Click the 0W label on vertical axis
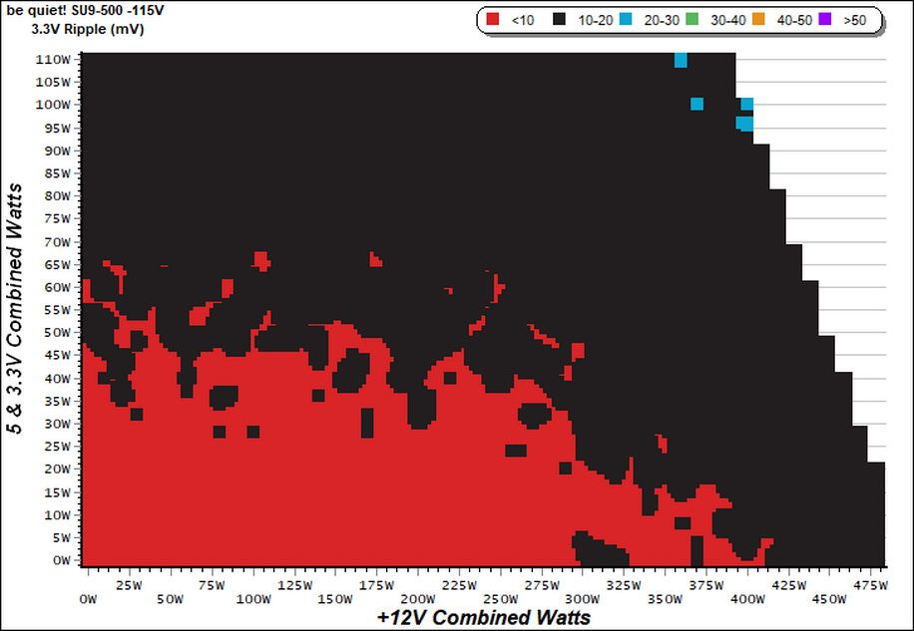Image resolution: width=914 pixels, height=631 pixels. click(61, 560)
